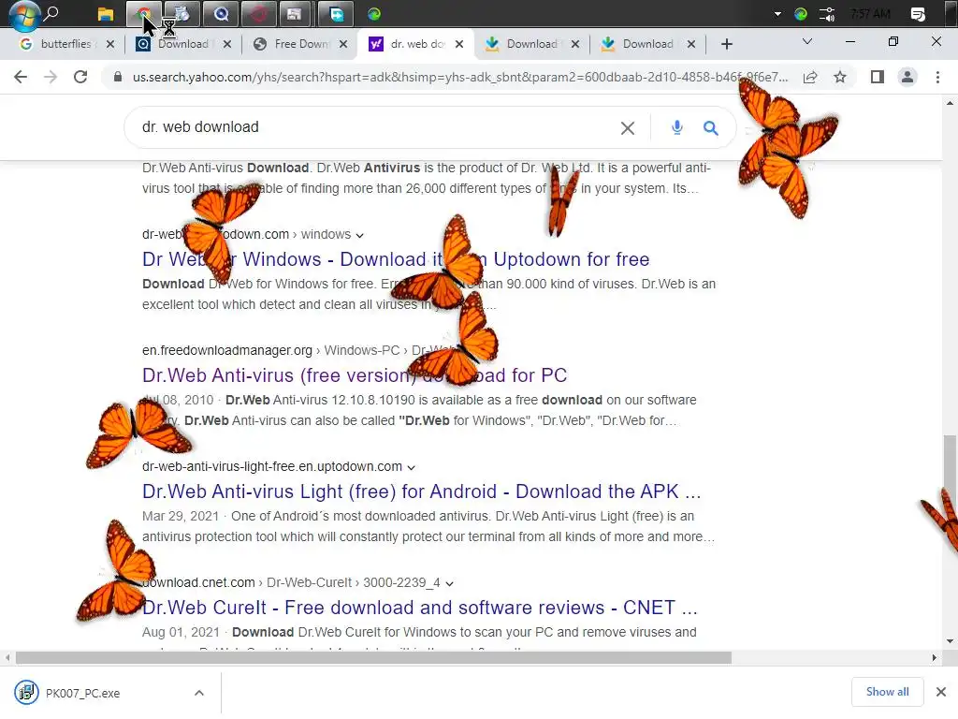Close the butterflies tab
958x719 pixels.
tap(110, 44)
